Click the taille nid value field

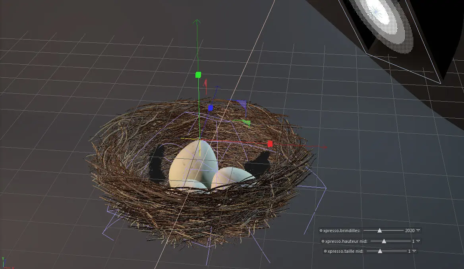409,251
